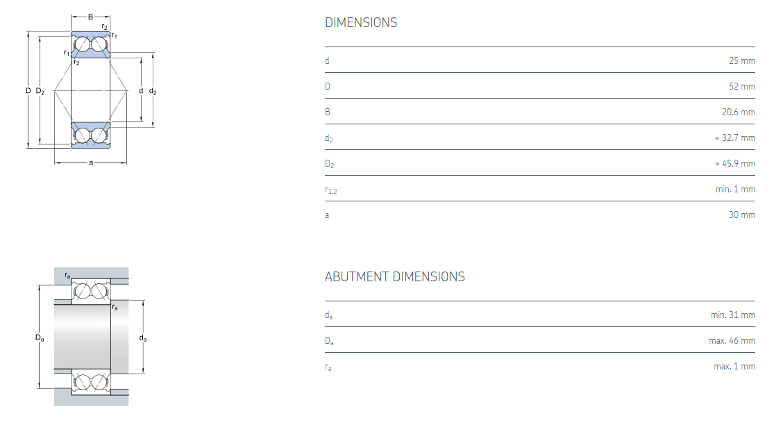Select the 25 mm bore diameter value
The image size is (783, 425).
pos(741,61)
